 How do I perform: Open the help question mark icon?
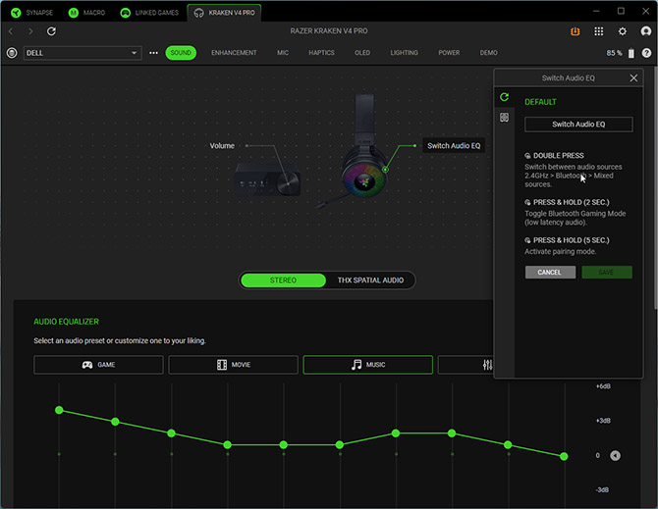tap(646, 53)
